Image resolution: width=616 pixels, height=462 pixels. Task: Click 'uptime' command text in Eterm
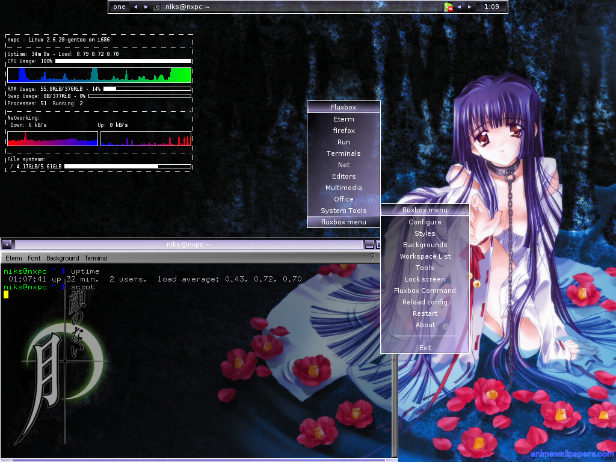85,271
